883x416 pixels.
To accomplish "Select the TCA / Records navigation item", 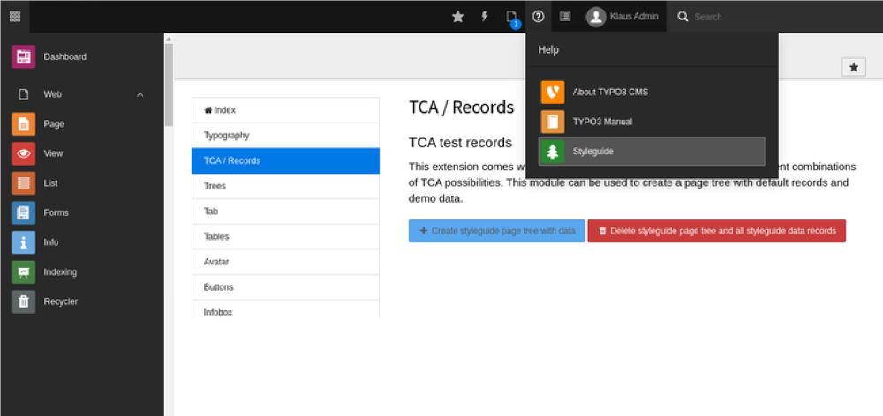I will [285, 160].
